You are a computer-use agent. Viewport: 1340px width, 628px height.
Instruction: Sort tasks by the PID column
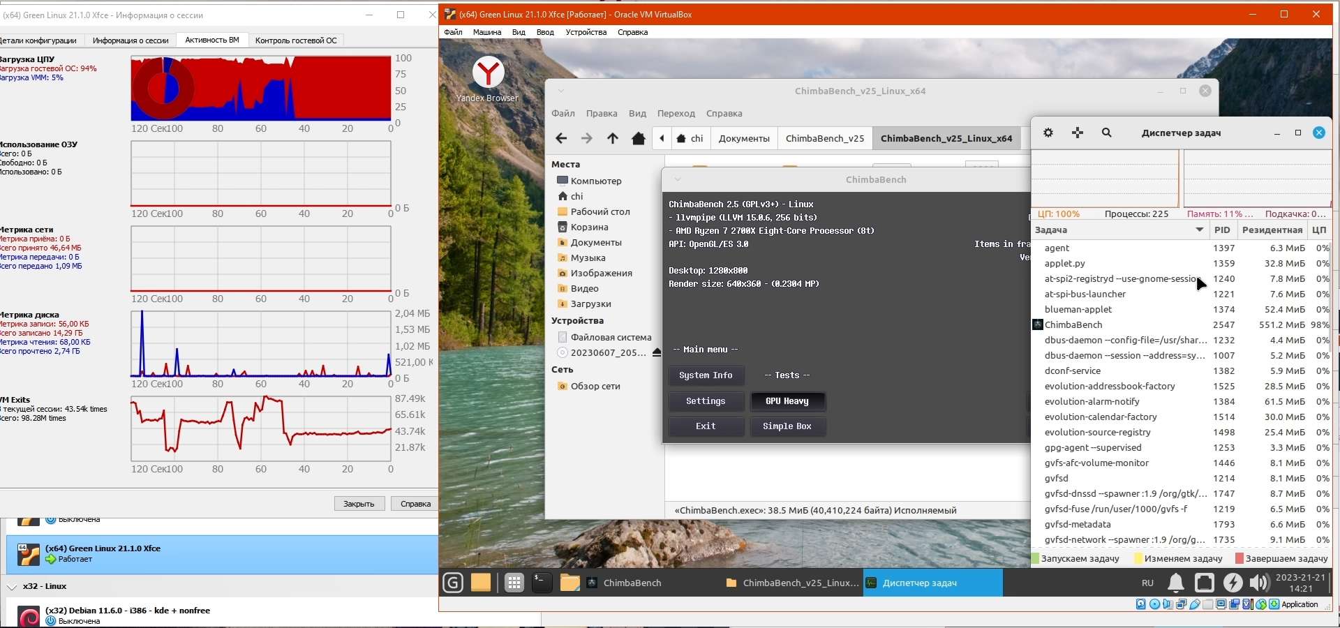click(x=1222, y=230)
